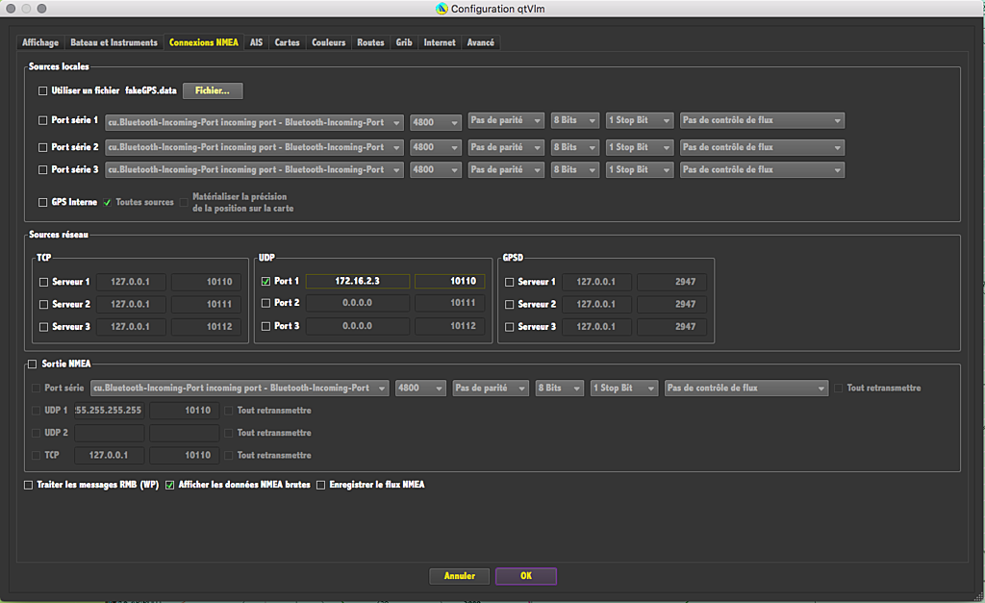
Task: Open Port série 3 Pas de parité dropdown
Action: click(506, 170)
